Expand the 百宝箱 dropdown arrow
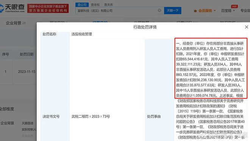250x141 pixels. click(234, 11)
